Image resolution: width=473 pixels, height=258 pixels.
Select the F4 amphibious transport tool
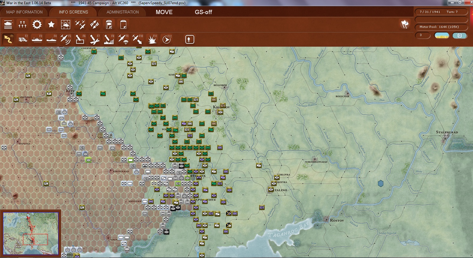click(51, 39)
